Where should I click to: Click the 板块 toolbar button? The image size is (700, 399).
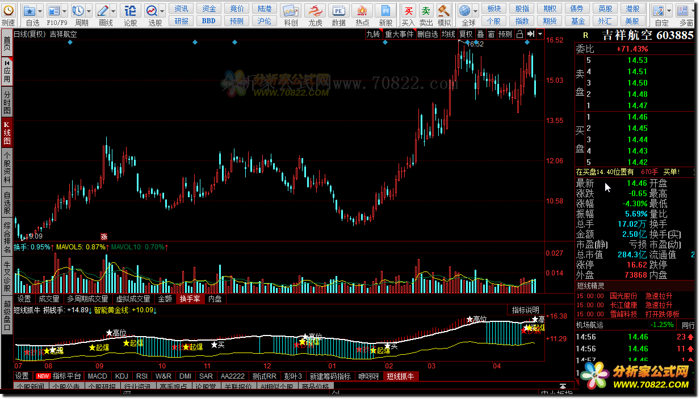[x=494, y=9]
